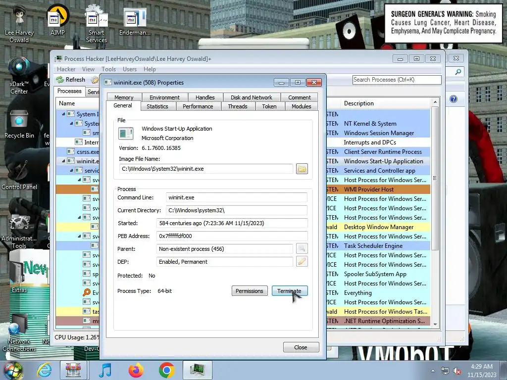The height and width of the screenshot is (380, 507).
Task: Click the network tray icon
Action: coord(445,371)
